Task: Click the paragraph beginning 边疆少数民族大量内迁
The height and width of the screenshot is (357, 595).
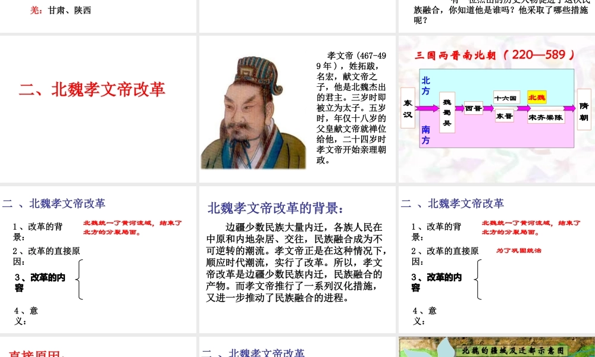Action: pyautogui.click(x=296, y=262)
